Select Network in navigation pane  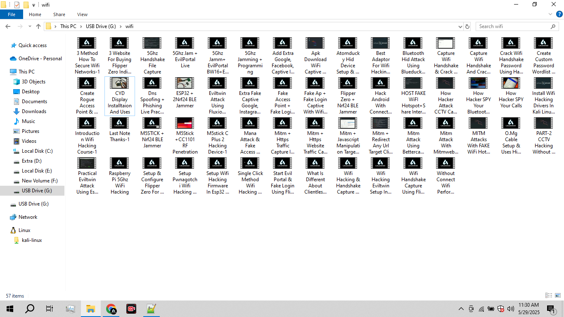tap(28, 217)
